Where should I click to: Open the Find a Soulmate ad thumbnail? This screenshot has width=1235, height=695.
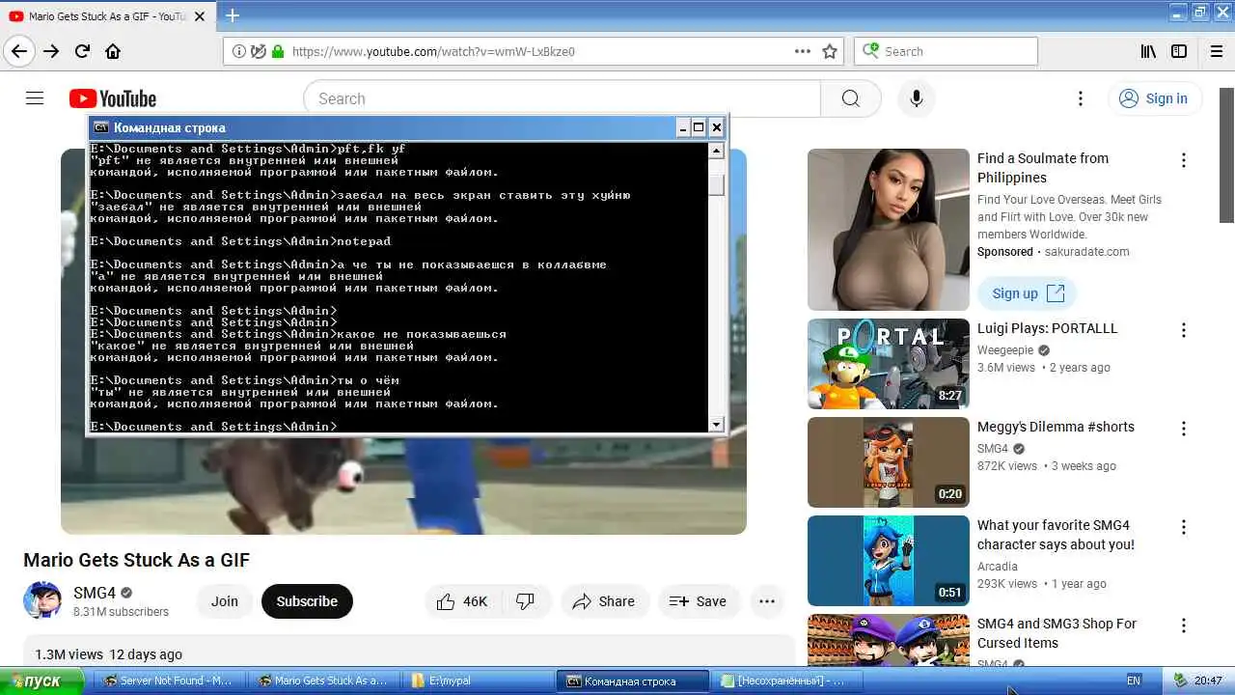click(888, 230)
